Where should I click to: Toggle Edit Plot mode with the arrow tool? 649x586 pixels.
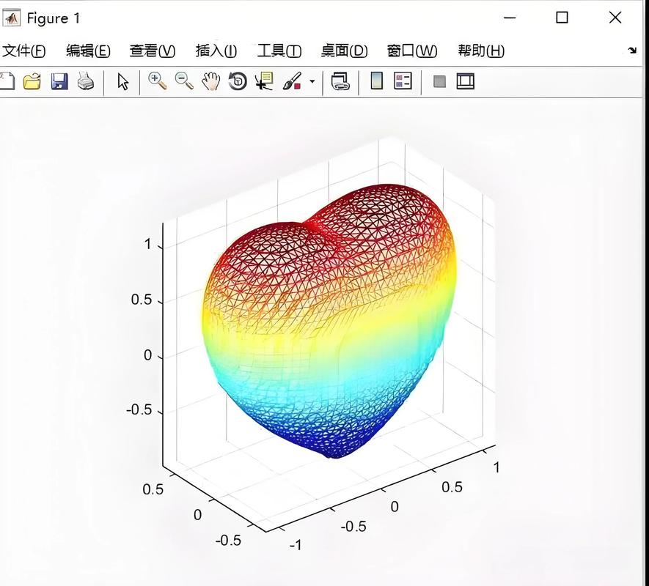pyautogui.click(x=122, y=82)
